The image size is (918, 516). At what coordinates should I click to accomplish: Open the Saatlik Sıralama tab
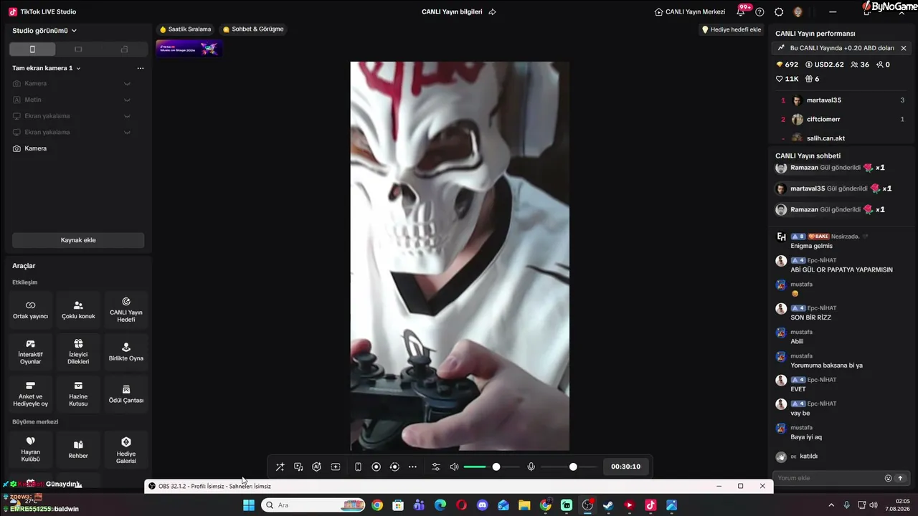click(186, 29)
